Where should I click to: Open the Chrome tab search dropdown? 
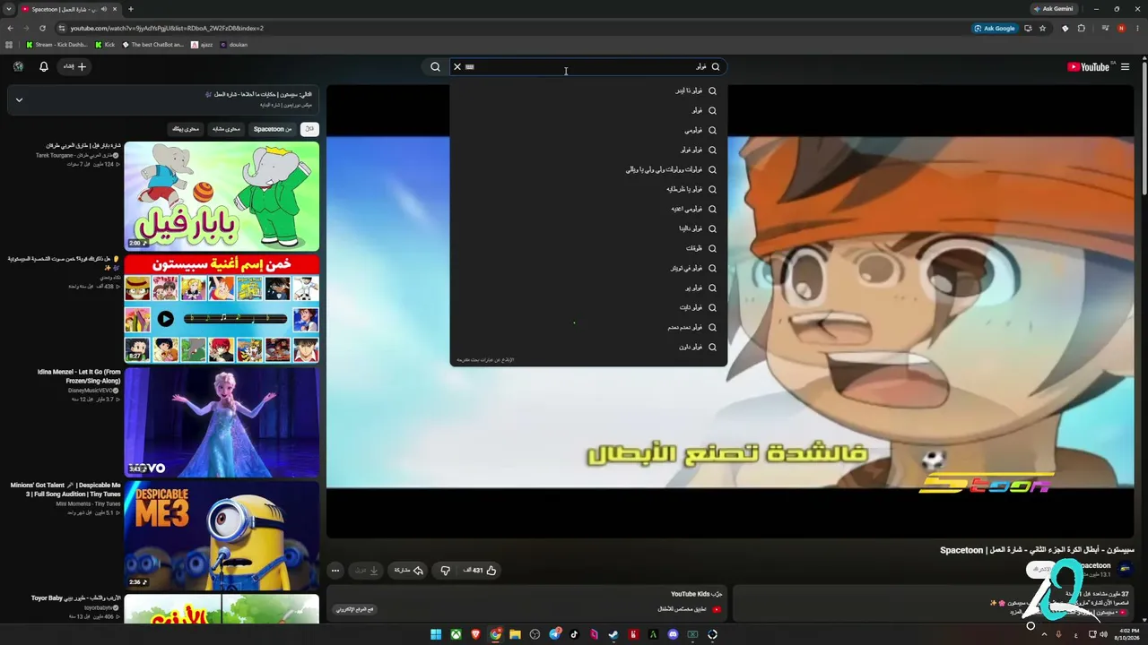pyautogui.click(x=8, y=9)
